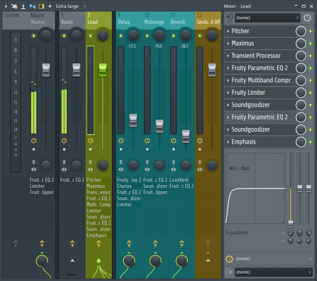Click the Lead track volume fader

pyautogui.click(x=103, y=70)
